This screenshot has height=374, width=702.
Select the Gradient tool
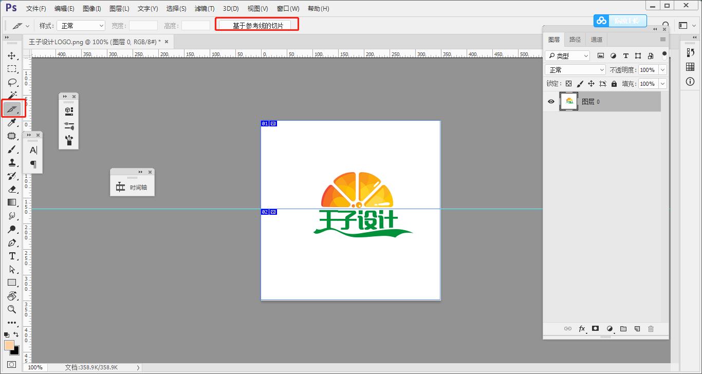[x=12, y=202]
